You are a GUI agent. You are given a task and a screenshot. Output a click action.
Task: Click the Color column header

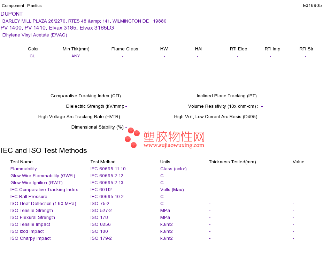(x=33, y=49)
